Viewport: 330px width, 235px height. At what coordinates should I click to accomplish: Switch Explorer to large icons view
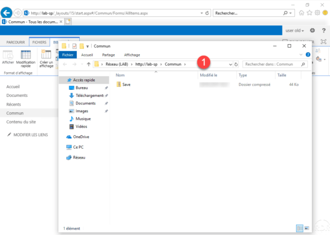(x=307, y=228)
